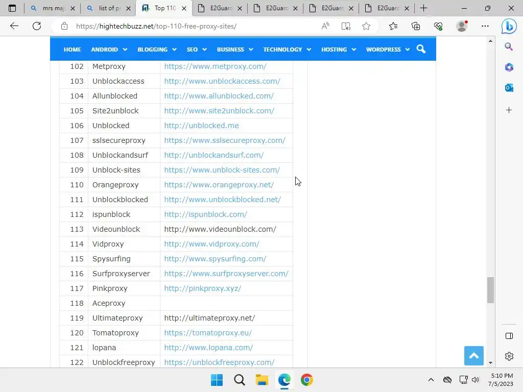The image size is (523, 392).
Task: Click the sidebar search icon
Action: point(509,46)
